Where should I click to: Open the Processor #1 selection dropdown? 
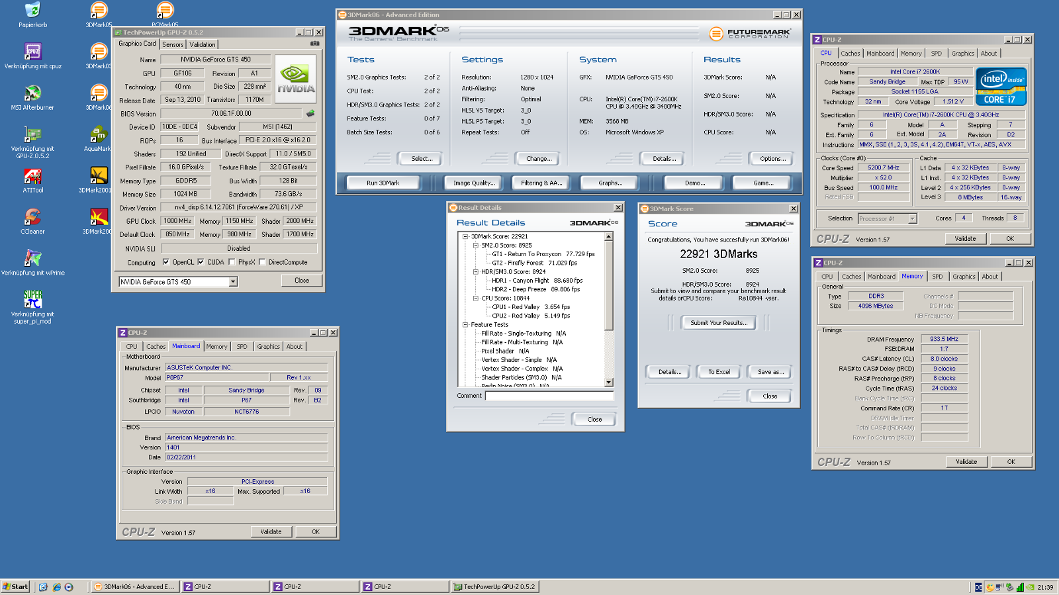click(x=913, y=218)
